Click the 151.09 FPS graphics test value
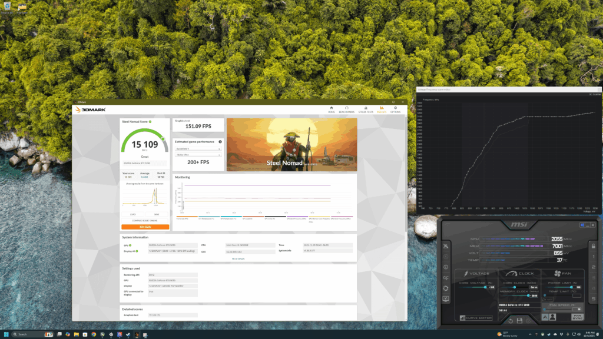Image resolution: width=603 pixels, height=339 pixels. pos(198,126)
